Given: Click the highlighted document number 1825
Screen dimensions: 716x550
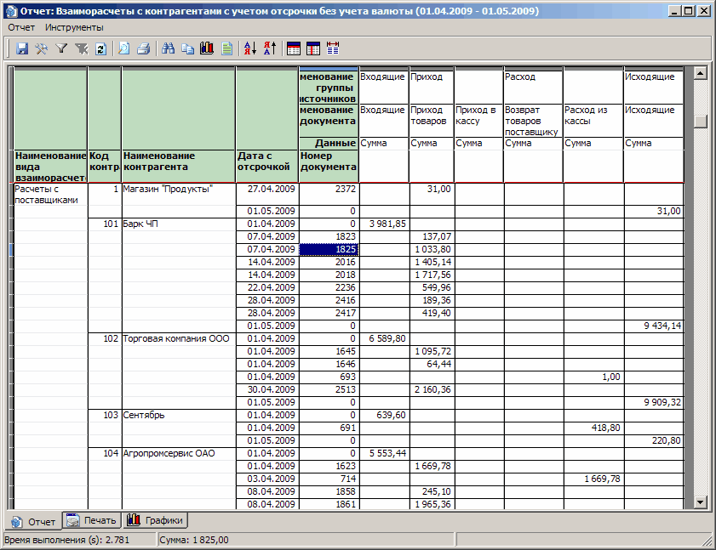Looking at the screenshot, I should point(329,249).
